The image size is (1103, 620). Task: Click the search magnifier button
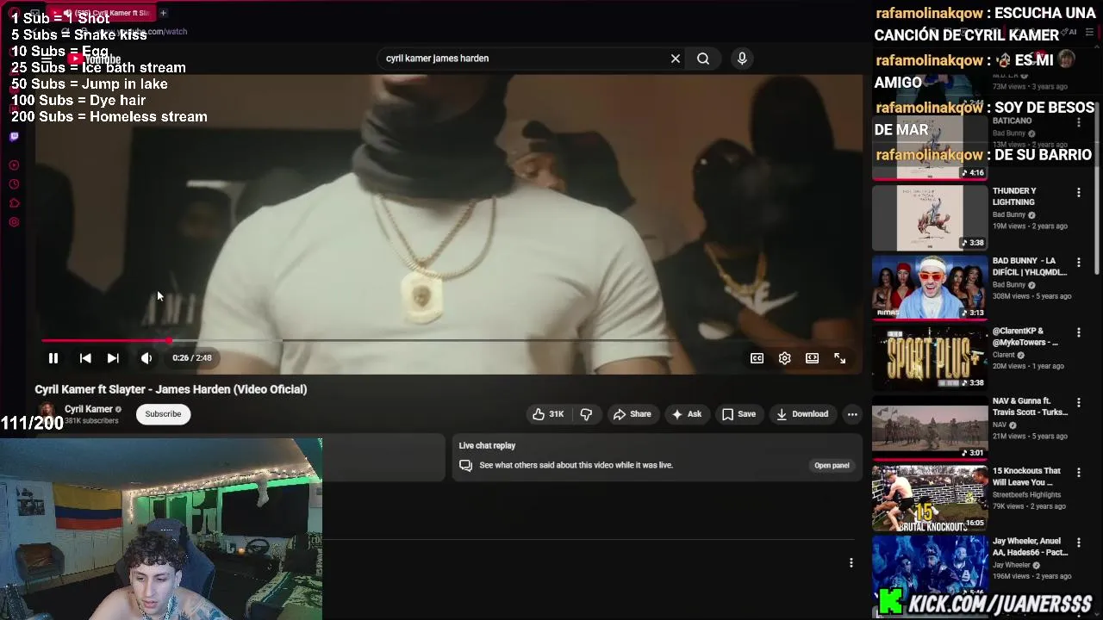click(x=703, y=59)
